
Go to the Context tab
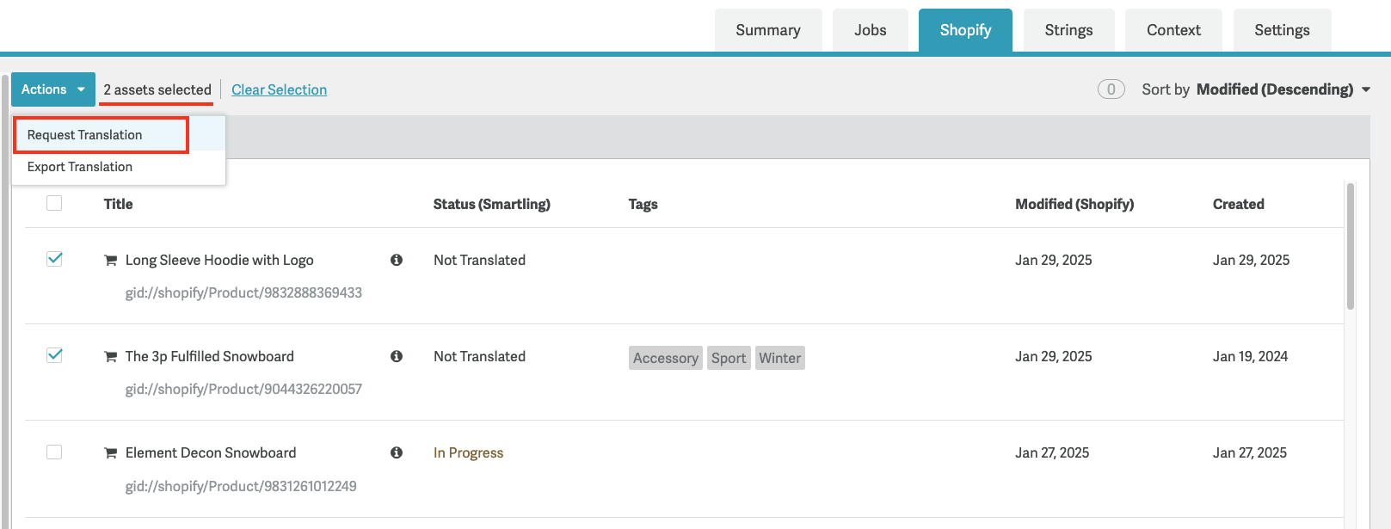(1173, 30)
